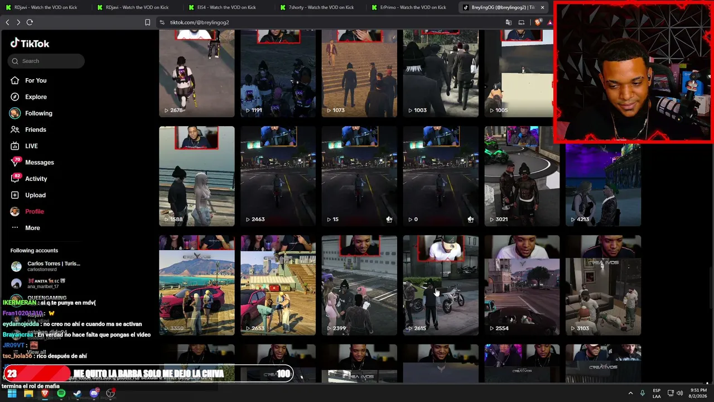The width and height of the screenshot is (714, 402).
Task: Open Spotify from taskbar
Action: click(x=61, y=393)
